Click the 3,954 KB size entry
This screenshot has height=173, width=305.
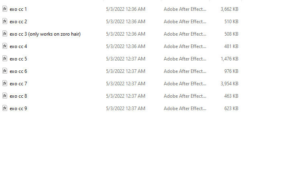(229, 84)
